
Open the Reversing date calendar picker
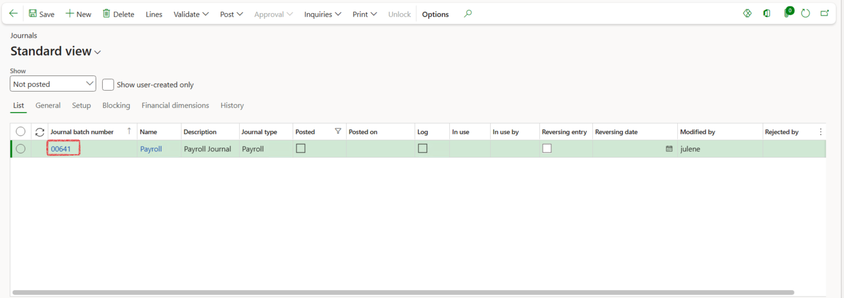[669, 149]
